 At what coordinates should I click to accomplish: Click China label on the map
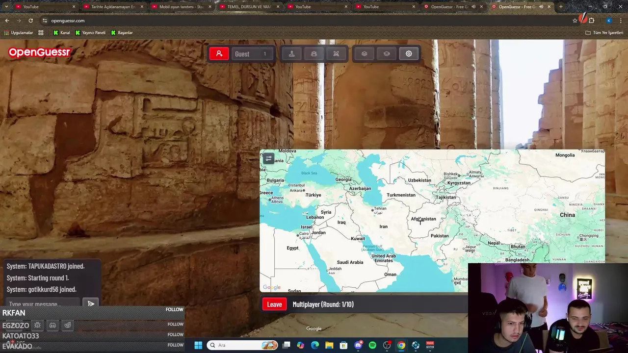567,215
